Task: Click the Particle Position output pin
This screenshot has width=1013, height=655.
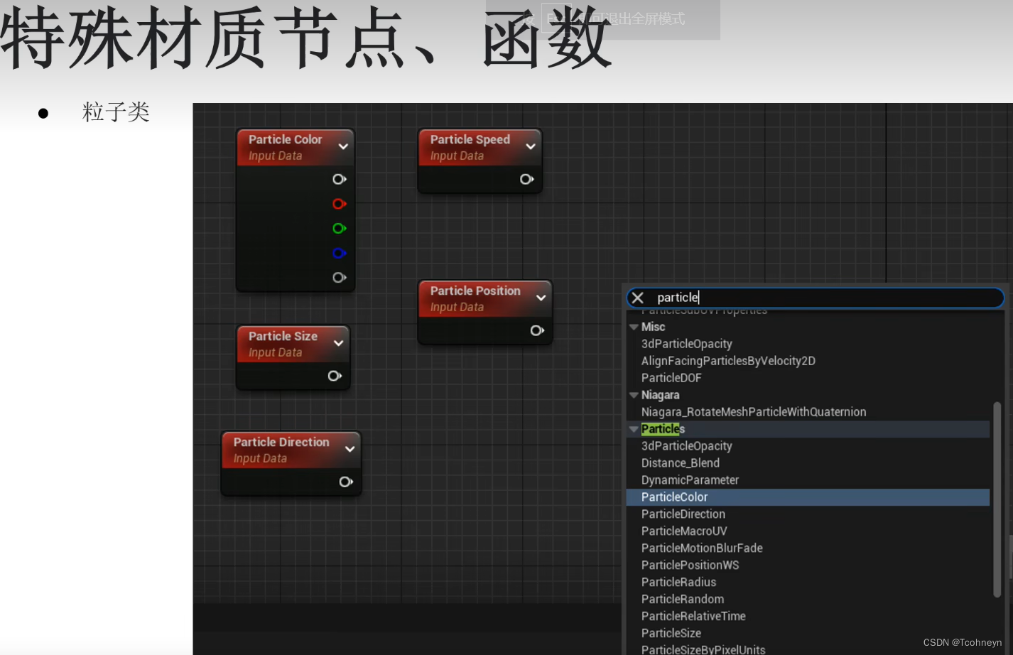Action: pyautogui.click(x=537, y=330)
